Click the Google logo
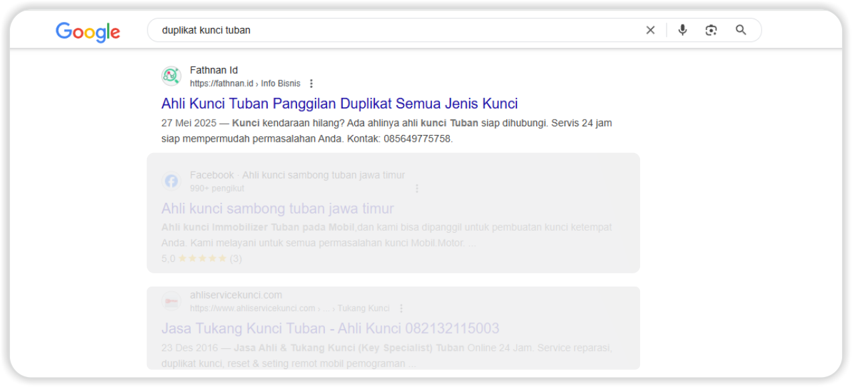The height and width of the screenshot is (387, 852). pos(88,31)
